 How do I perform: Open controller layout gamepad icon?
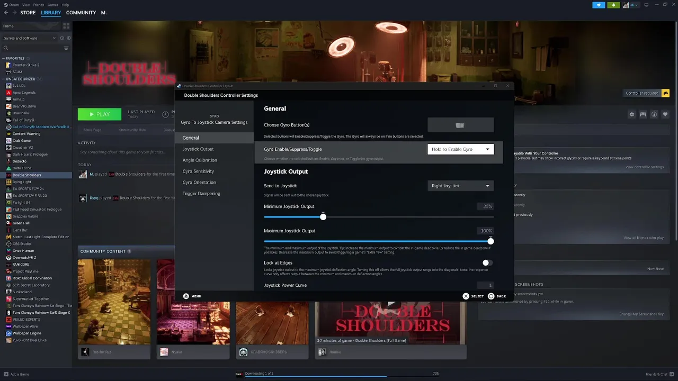pos(643,114)
